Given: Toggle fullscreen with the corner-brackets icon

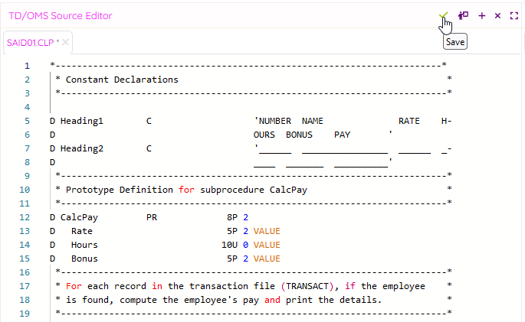Looking at the screenshot, I should [514, 15].
